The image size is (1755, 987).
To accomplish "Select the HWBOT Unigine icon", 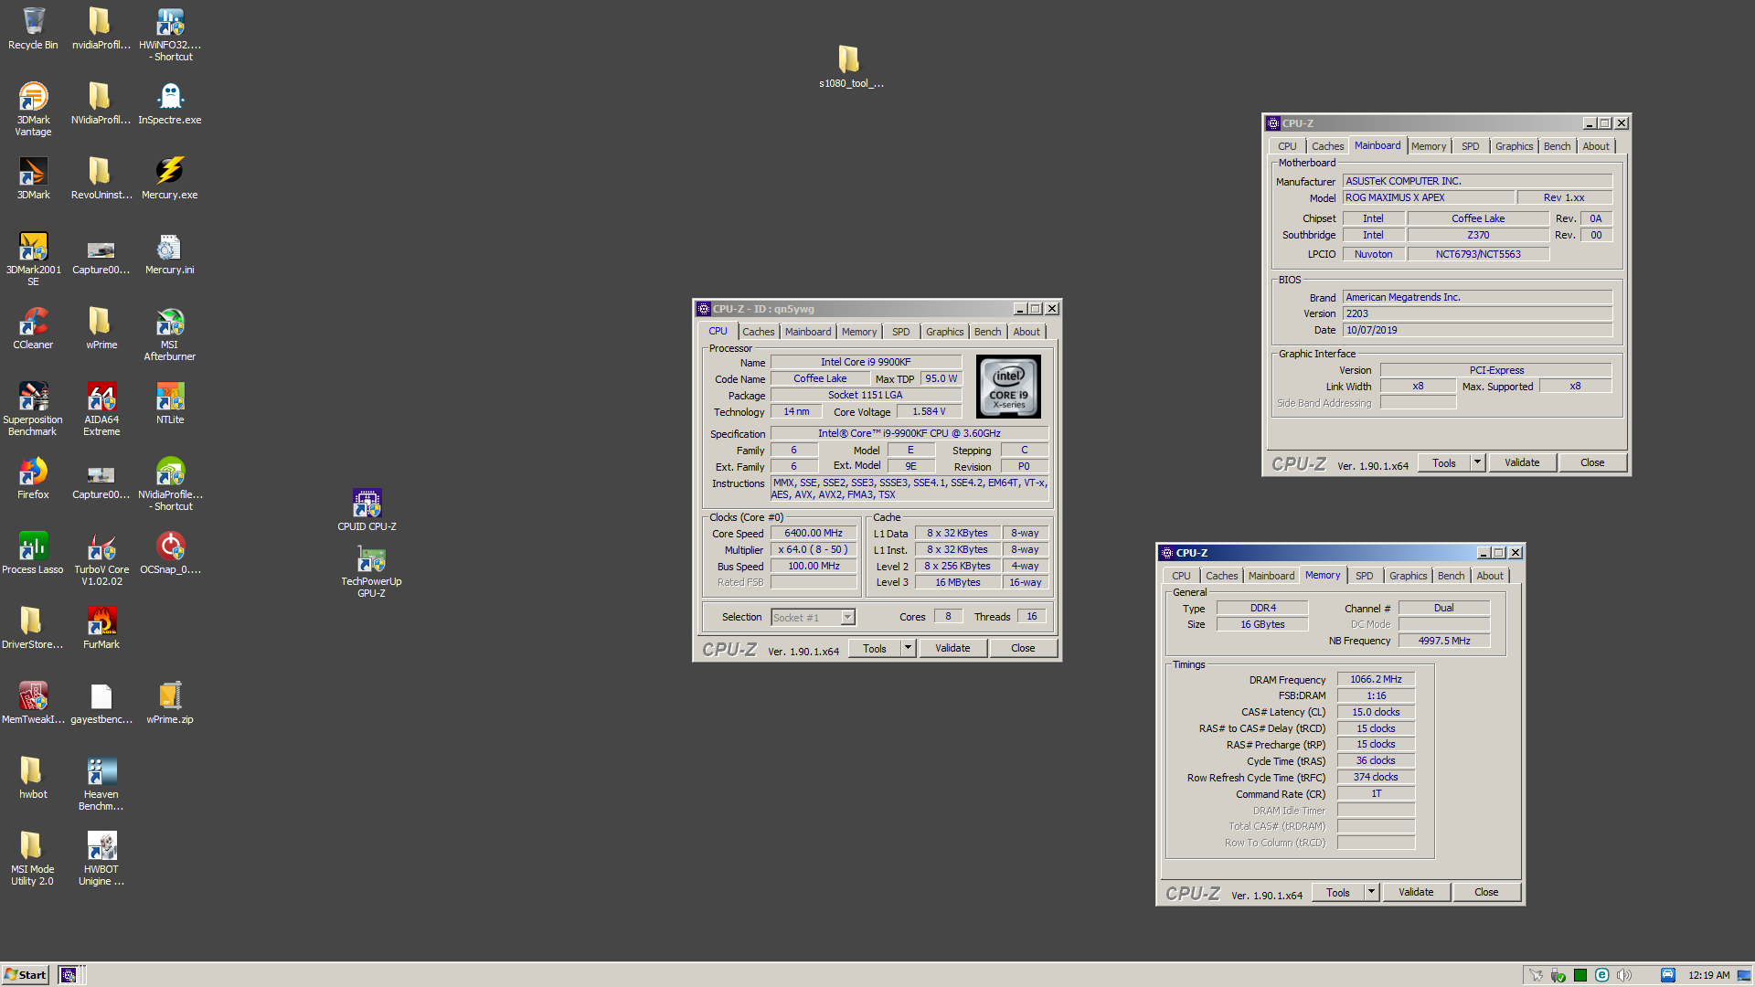I will click(101, 846).
